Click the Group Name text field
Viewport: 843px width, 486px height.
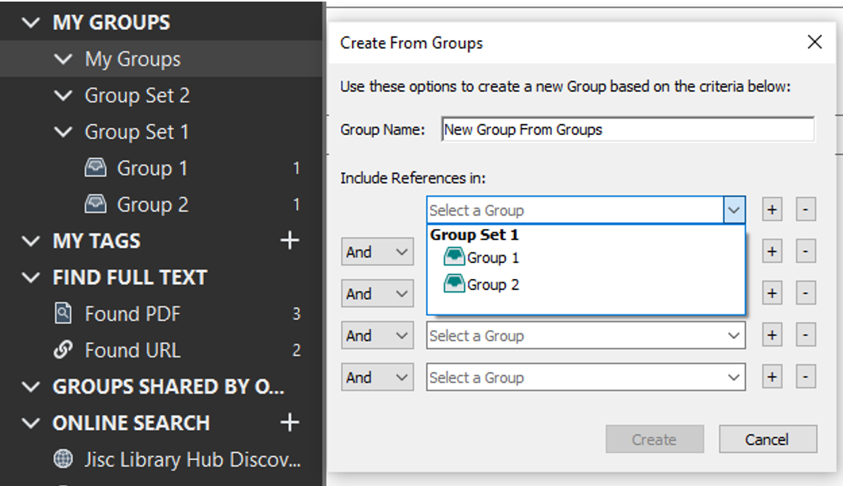[627, 130]
